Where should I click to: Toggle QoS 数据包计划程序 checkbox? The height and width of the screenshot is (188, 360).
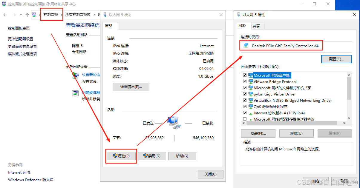(x=245, y=107)
